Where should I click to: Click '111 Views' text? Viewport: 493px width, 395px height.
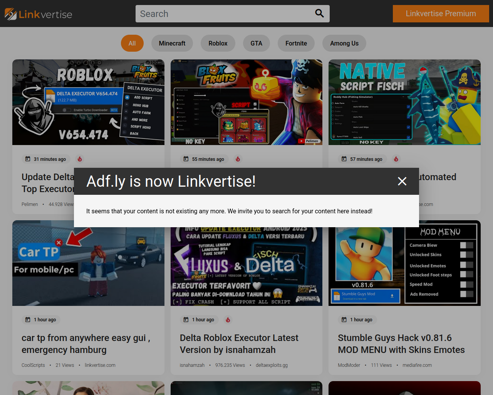coord(381,365)
